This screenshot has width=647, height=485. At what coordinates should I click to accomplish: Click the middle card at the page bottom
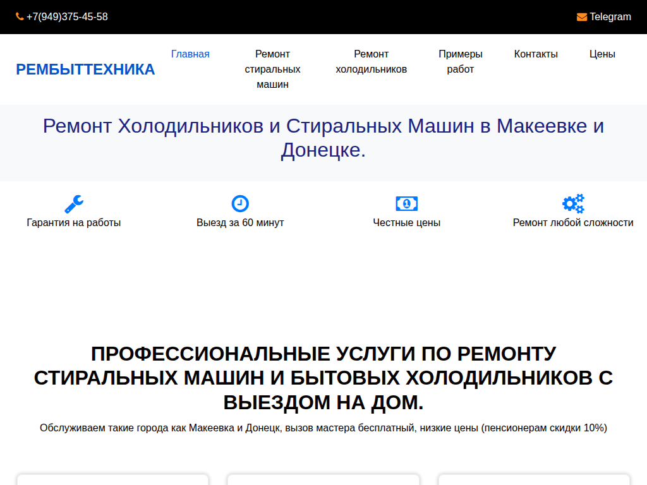pyautogui.click(x=323, y=481)
